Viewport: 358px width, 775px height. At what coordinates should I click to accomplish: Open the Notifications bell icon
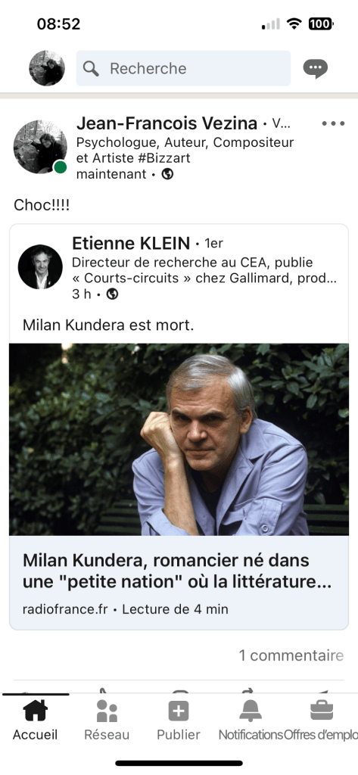tap(251, 711)
